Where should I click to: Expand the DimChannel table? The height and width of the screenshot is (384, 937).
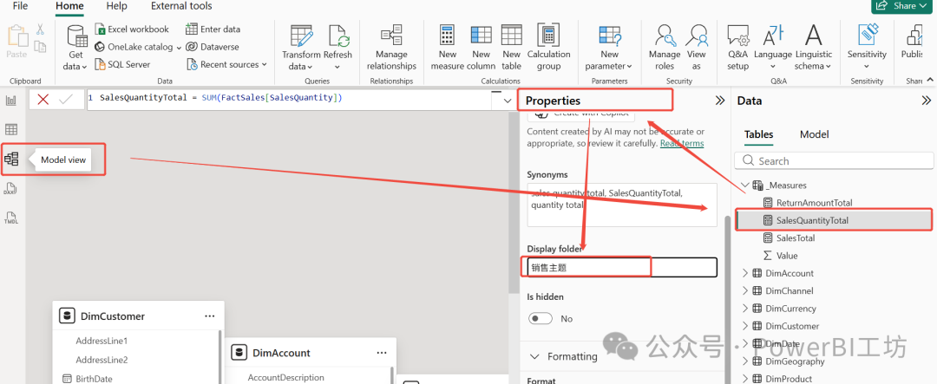pyautogui.click(x=744, y=291)
